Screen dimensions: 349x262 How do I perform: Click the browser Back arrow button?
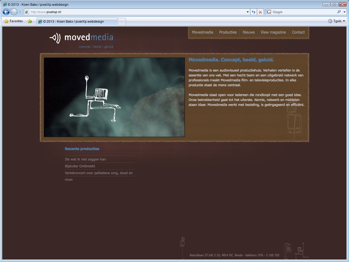pyautogui.click(x=6, y=12)
